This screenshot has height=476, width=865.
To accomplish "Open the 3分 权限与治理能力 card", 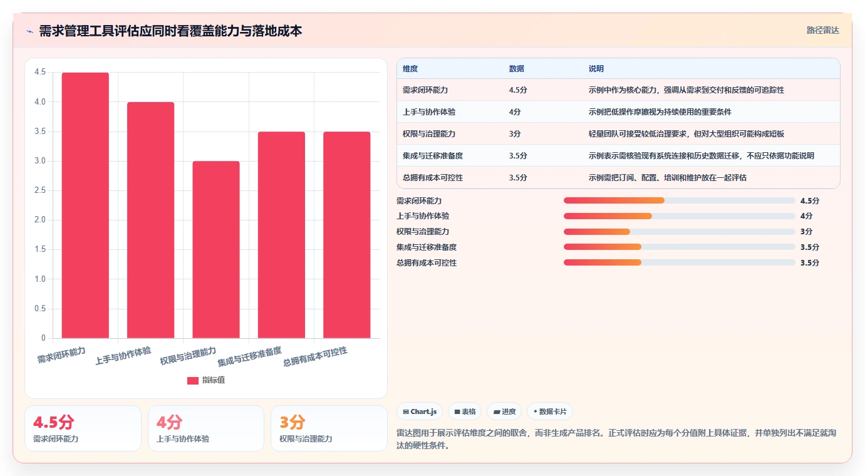I will point(329,428).
